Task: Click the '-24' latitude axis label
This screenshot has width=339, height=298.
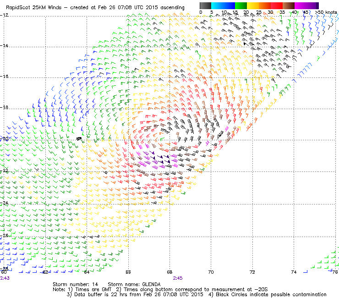Action: coord(4,203)
